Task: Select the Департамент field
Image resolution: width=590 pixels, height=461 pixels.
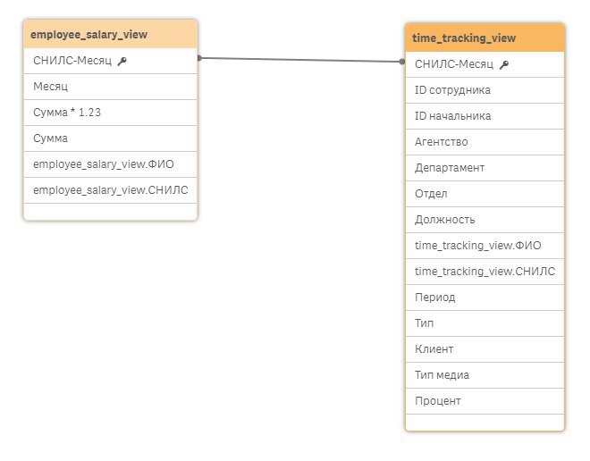Action: pyautogui.click(x=485, y=168)
